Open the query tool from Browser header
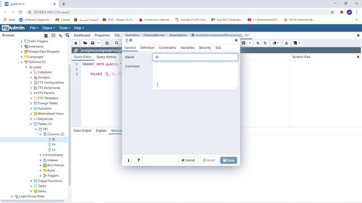 (x=46, y=36)
